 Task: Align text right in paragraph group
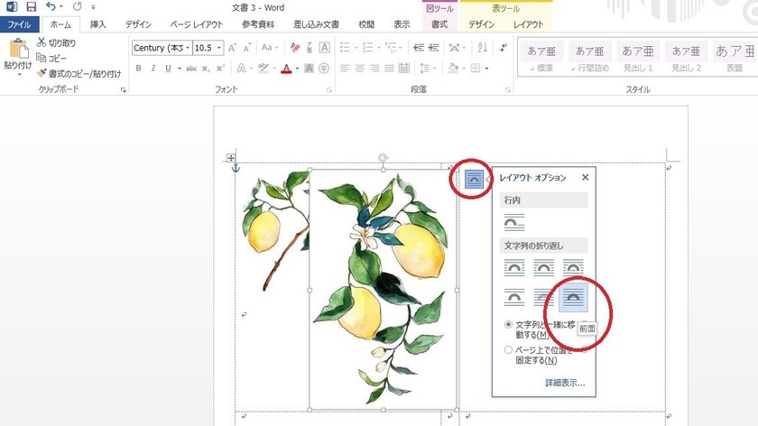coord(374,69)
